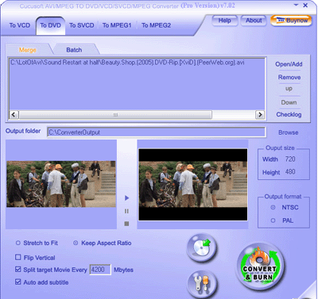
Task: Click the Buynow button
Action: tap(291, 21)
